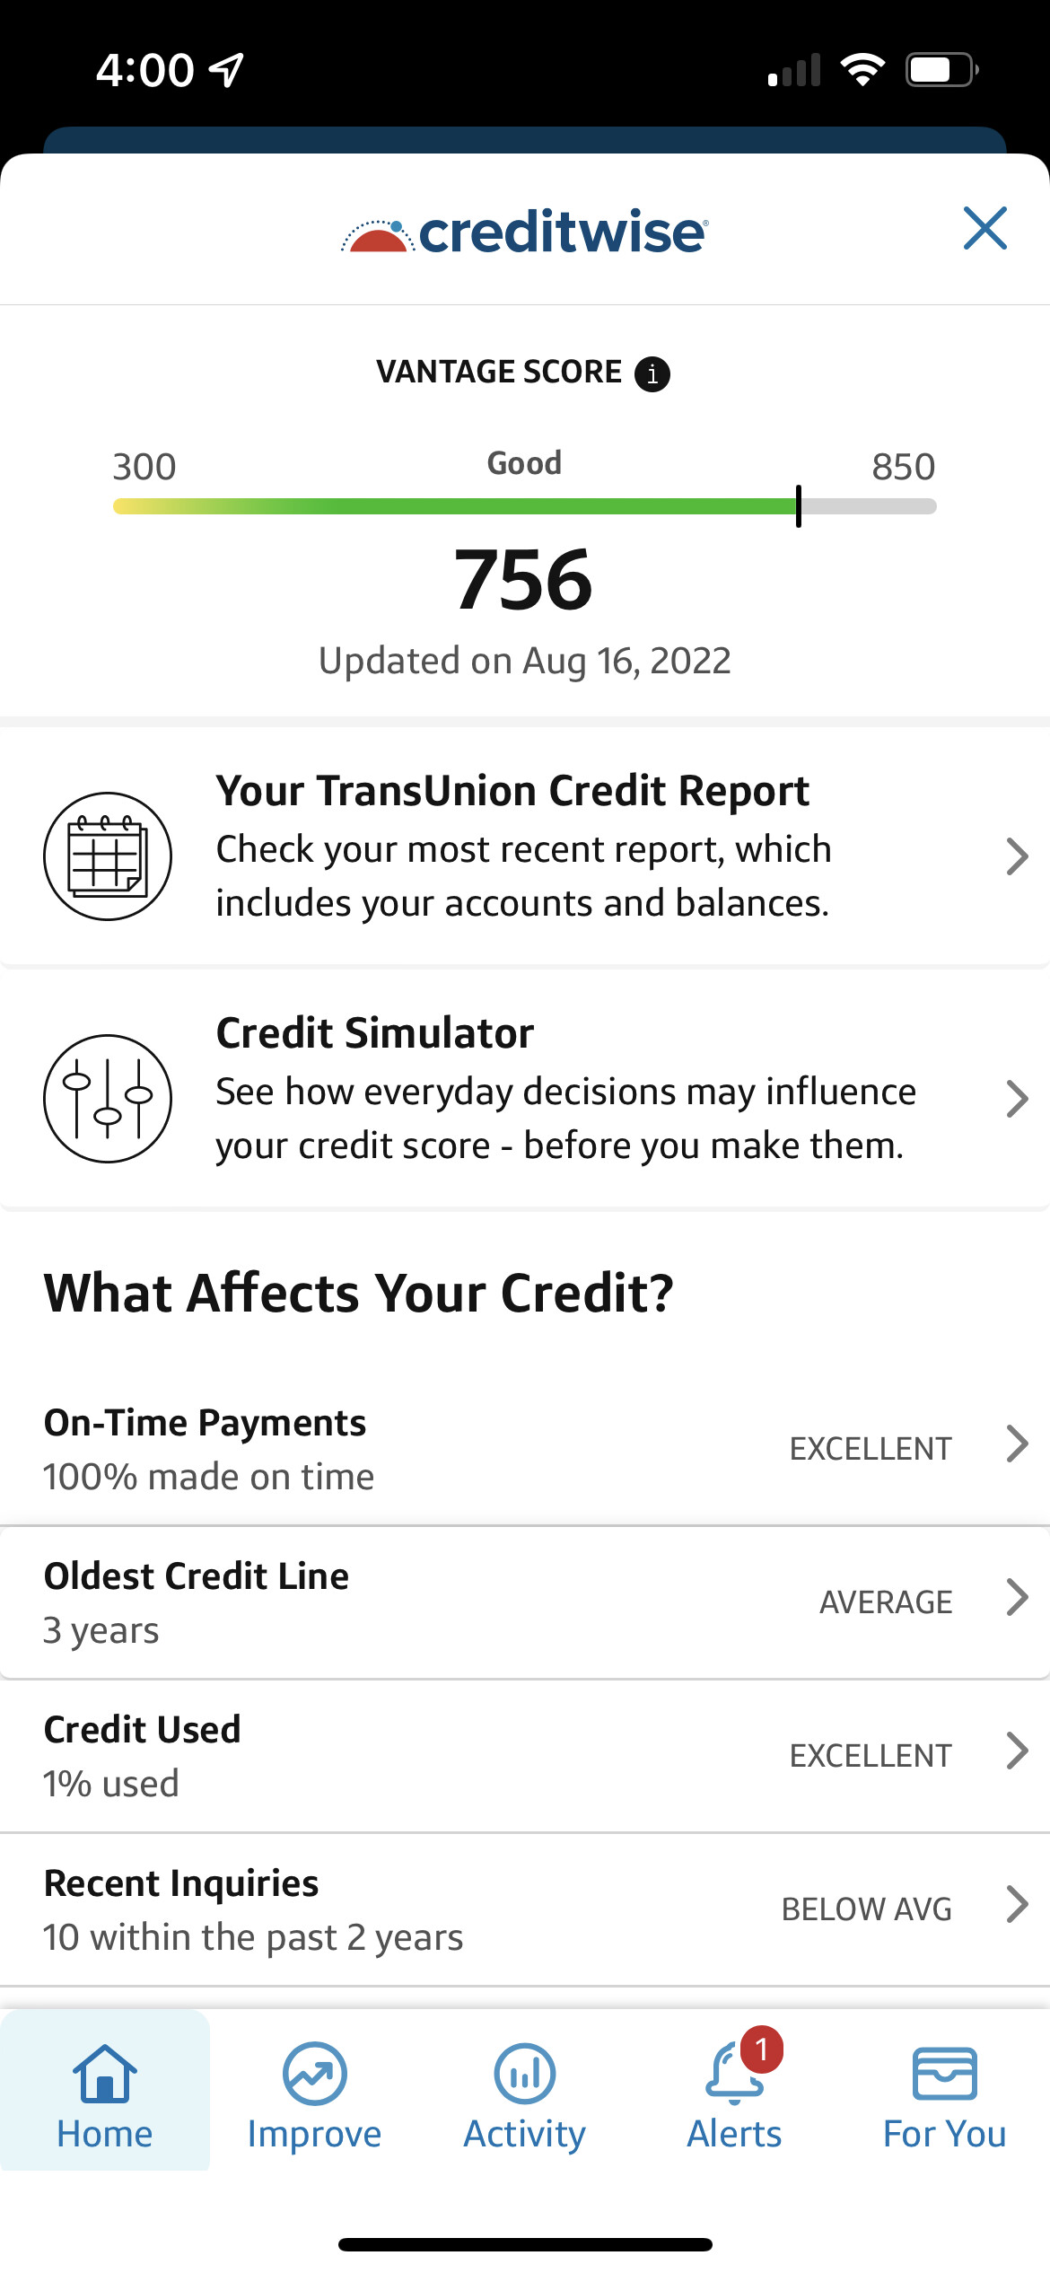
Task: Tap the calendar icon for TransUnion report
Action: coord(108,856)
